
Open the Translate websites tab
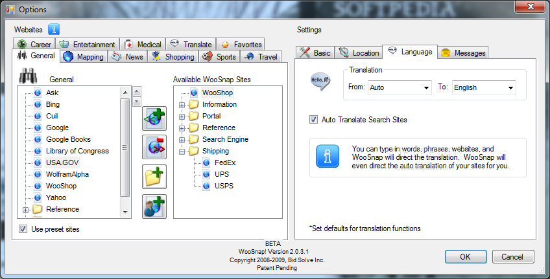(191, 44)
